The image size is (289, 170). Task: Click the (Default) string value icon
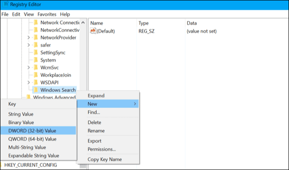click(x=93, y=31)
